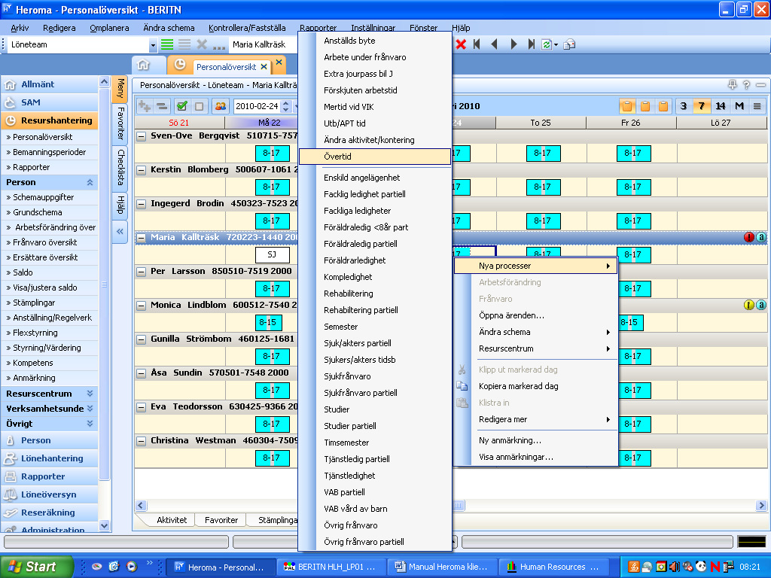
Task: Expand the Övrigt section
Action: [90, 424]
